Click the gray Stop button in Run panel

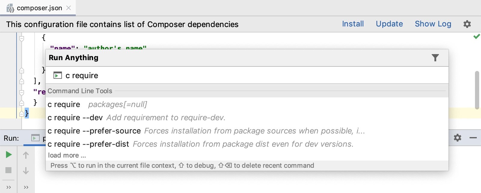pyautogui.click(x=8, y=170)
